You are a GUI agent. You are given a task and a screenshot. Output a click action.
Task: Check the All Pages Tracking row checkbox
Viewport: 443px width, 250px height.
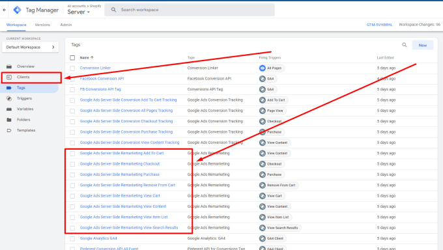tap(72, 111)
